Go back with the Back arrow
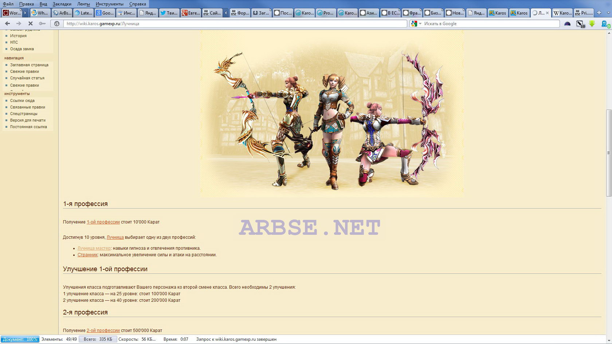This screenshot has width=612, height=344. [x=7, y=23]
